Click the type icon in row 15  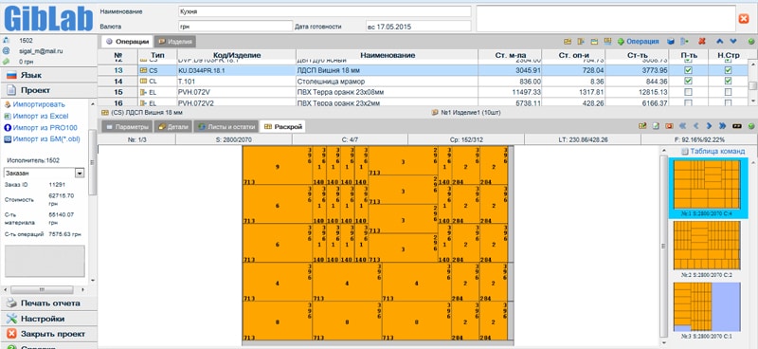click(x=143, y=92)
